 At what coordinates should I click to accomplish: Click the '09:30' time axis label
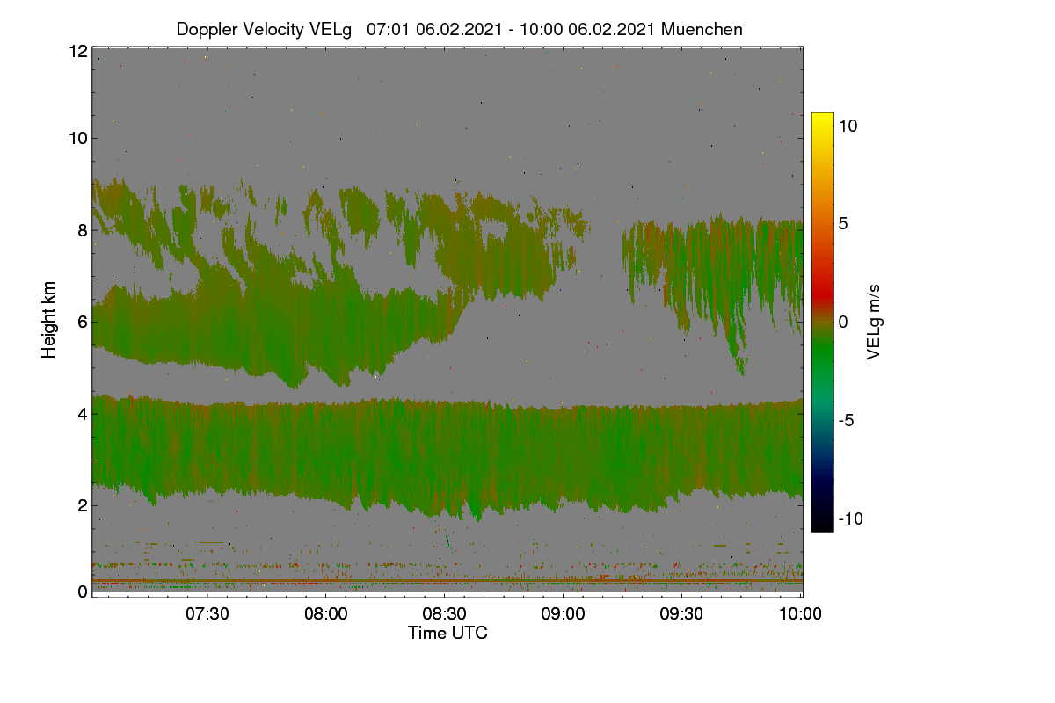point(681,614)
